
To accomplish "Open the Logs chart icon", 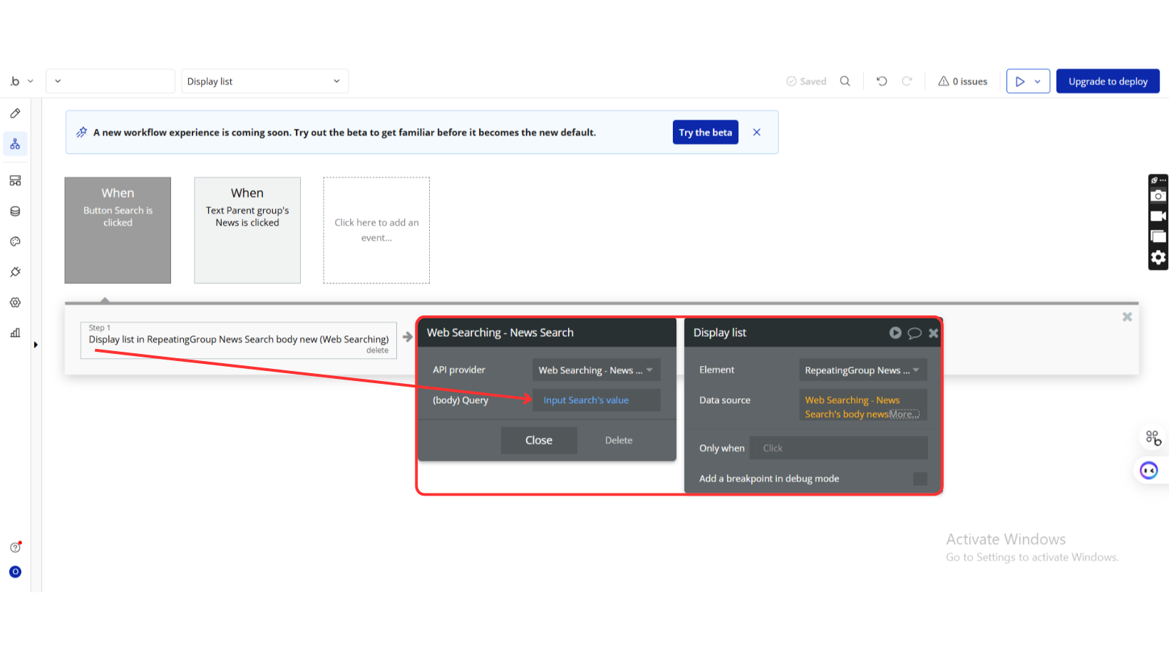I will click(15, 333).
